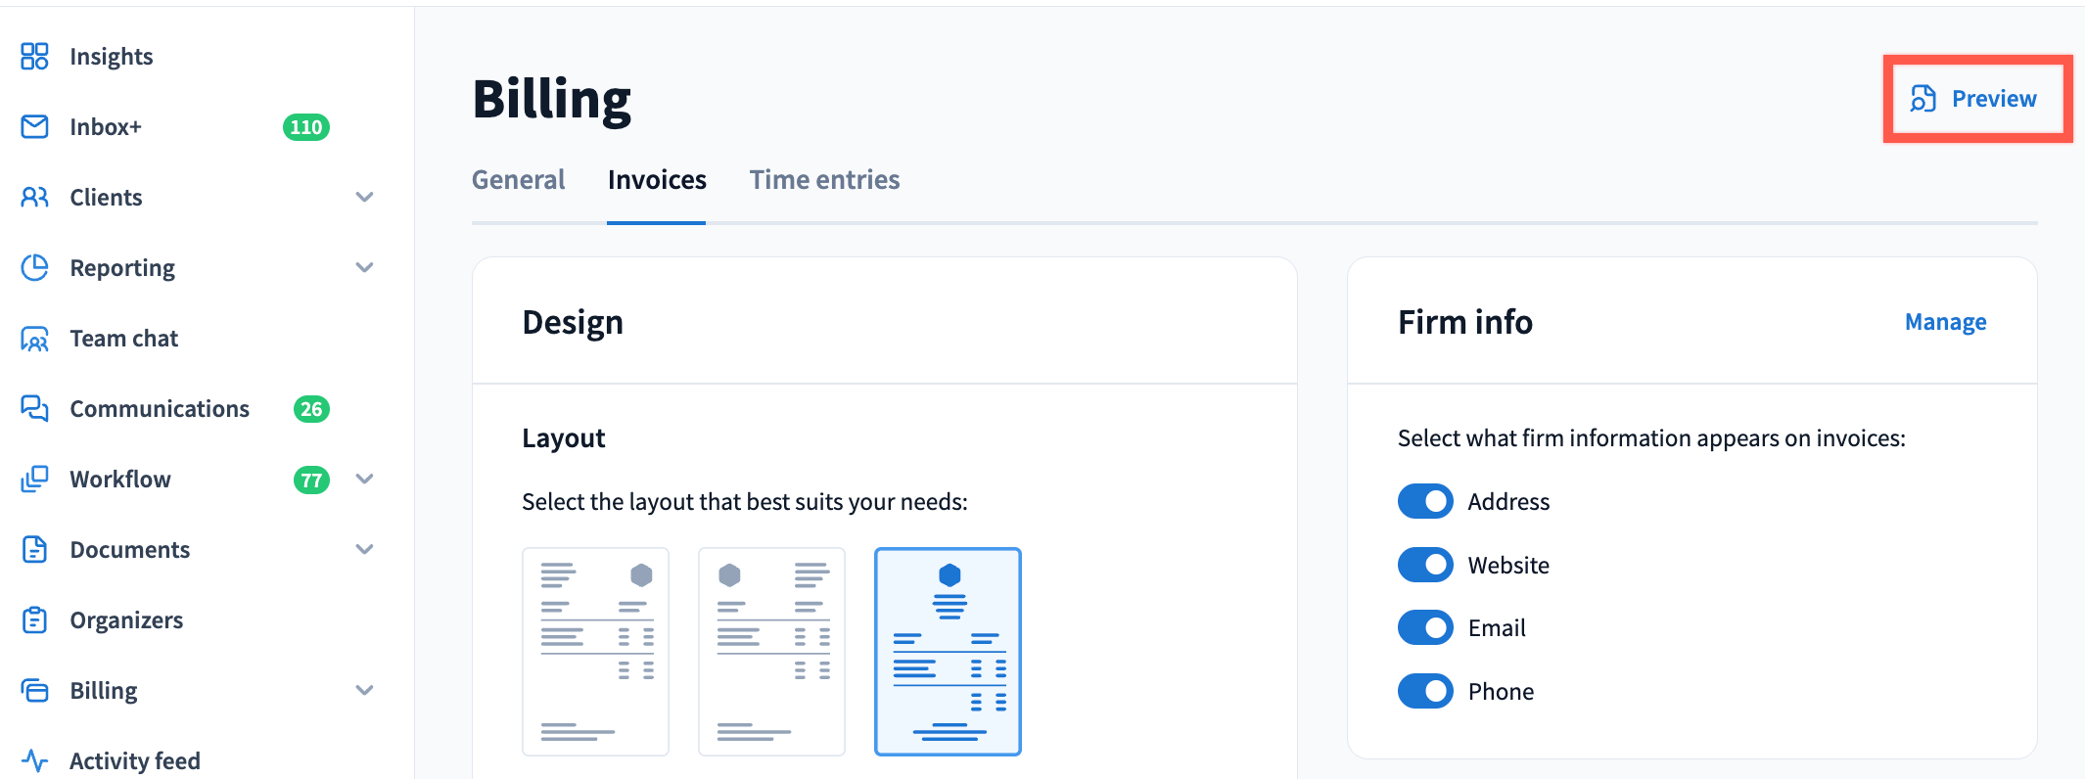Expand the Workflow submenu chevron
This screenshot has width=2085, height=779.
(x=364, y=480)
